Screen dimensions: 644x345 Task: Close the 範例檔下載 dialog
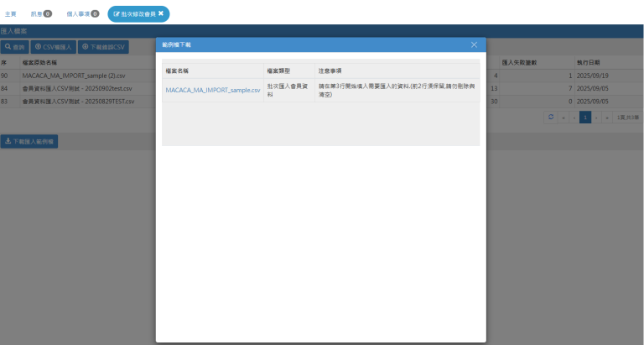474,44
